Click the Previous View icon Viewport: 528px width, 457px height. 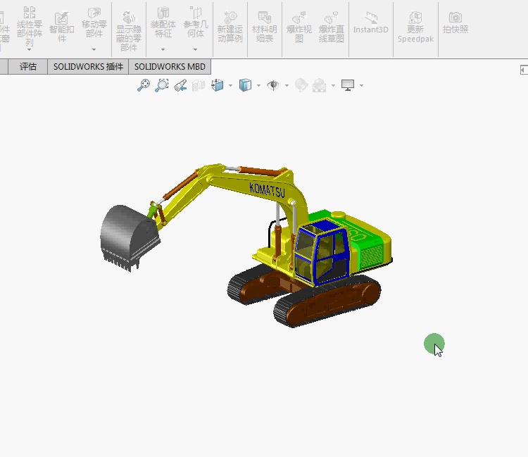[x=180, y=85]
